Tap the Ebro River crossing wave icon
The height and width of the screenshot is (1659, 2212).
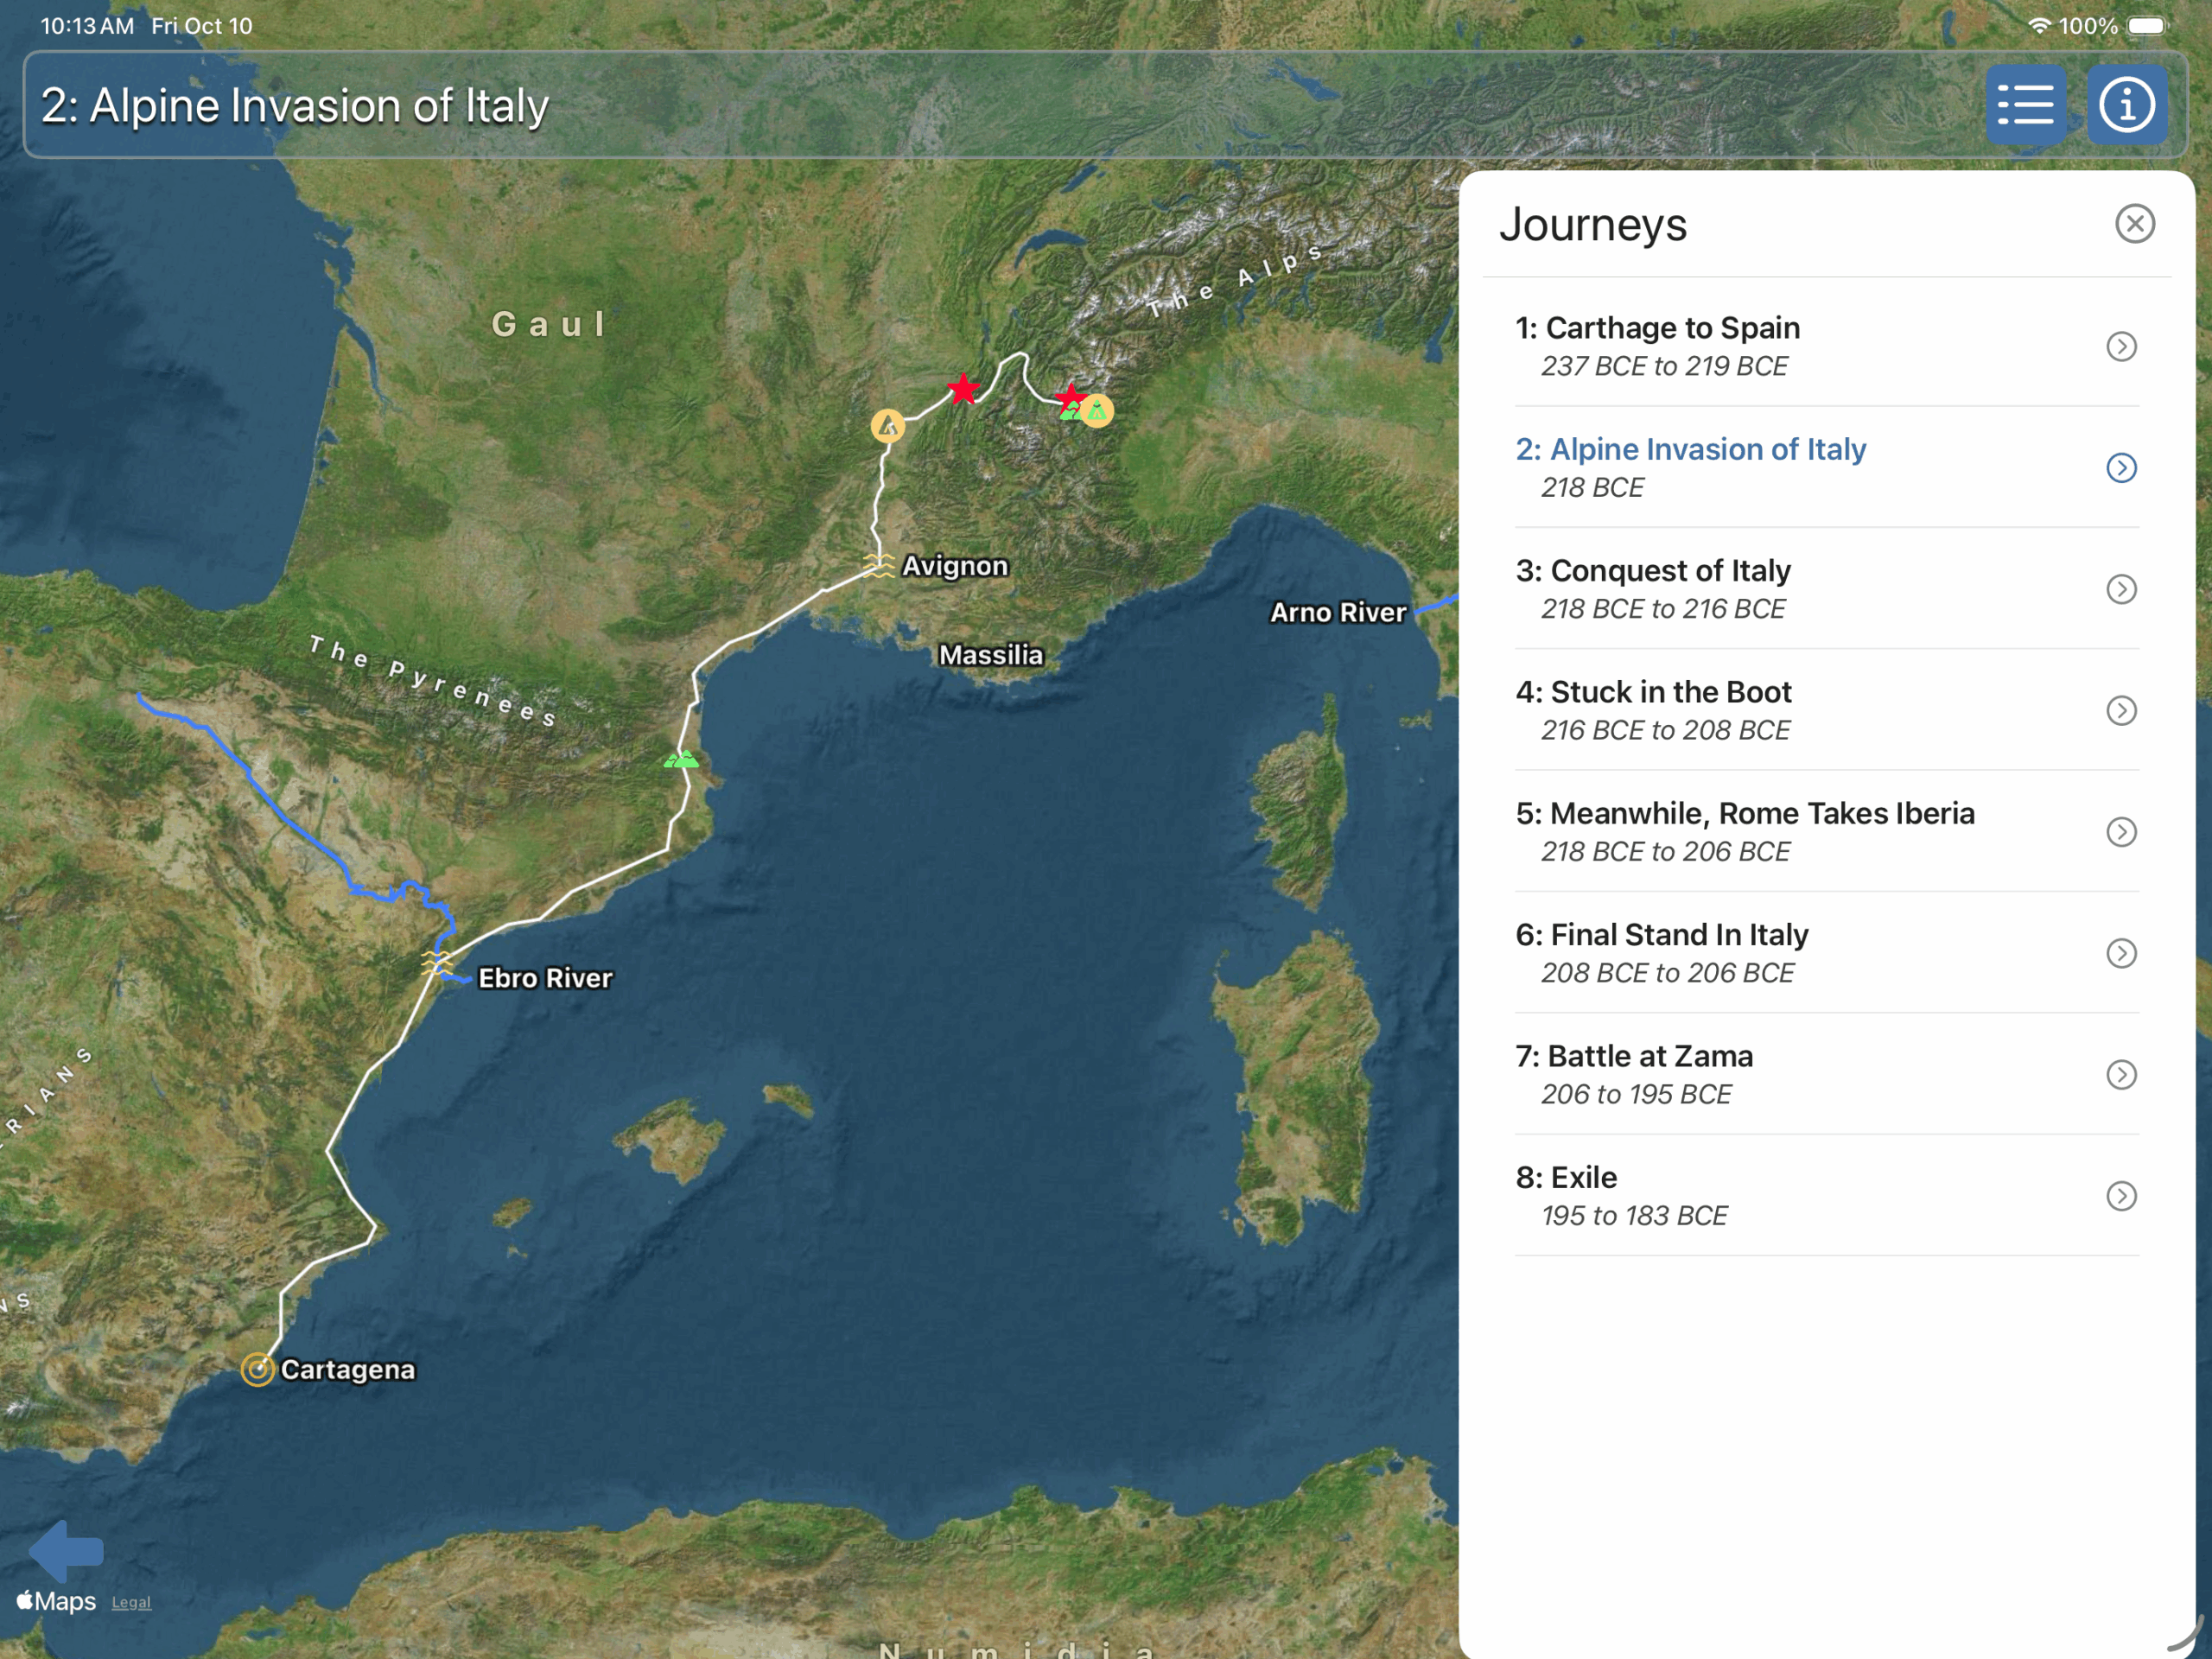pyautogui.click(x=436, y=962)
